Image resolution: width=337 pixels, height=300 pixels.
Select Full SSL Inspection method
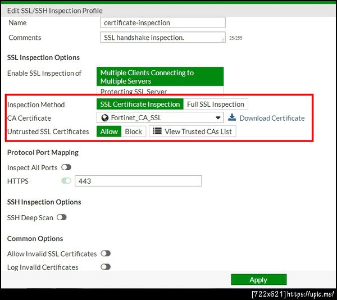click(216, 104)
